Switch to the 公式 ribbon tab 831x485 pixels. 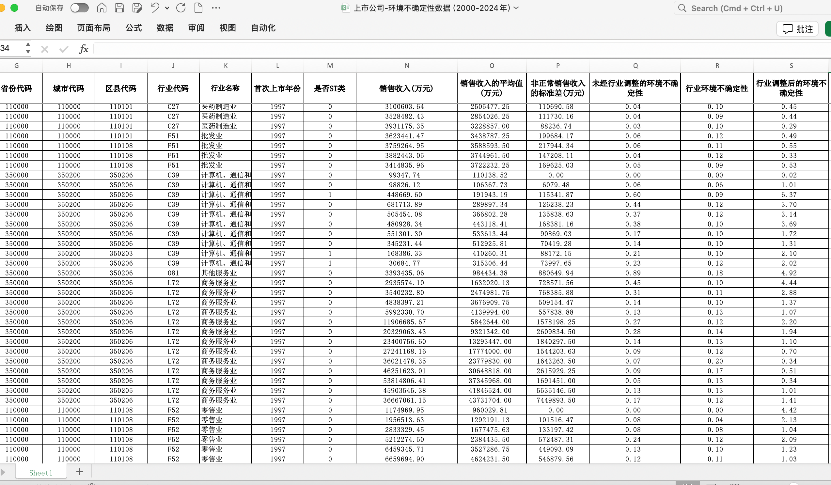(133, 28)
